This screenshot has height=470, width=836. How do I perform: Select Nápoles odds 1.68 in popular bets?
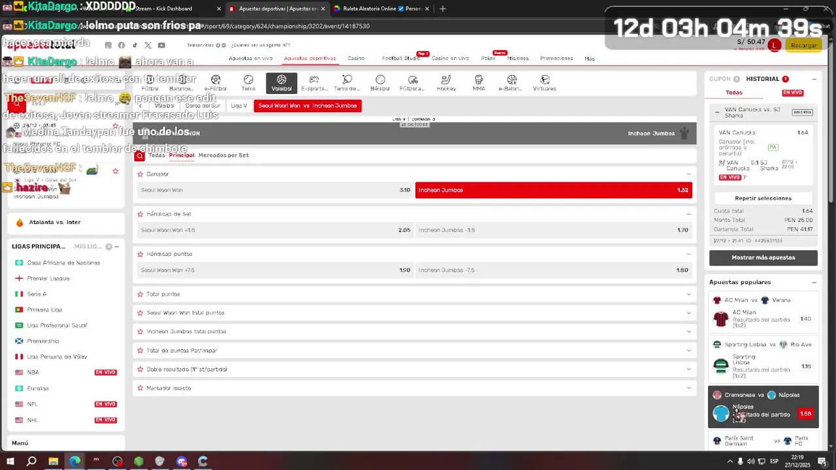point(805,414)
